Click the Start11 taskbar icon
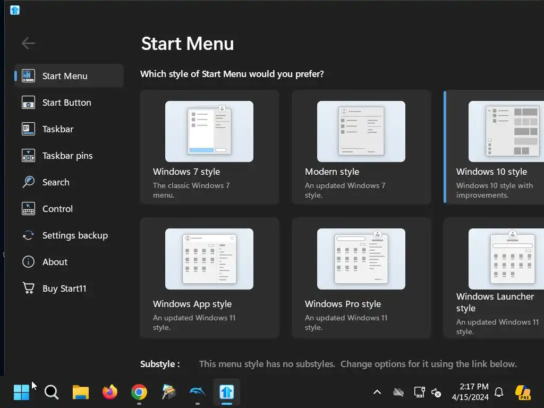Screen dimensions: 544x408 (226, 393)
